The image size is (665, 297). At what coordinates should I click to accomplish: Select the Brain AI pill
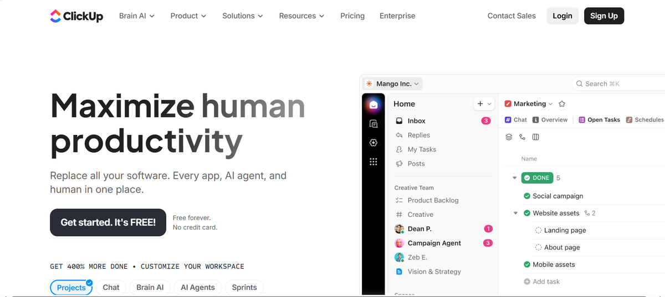click(150, 288)
